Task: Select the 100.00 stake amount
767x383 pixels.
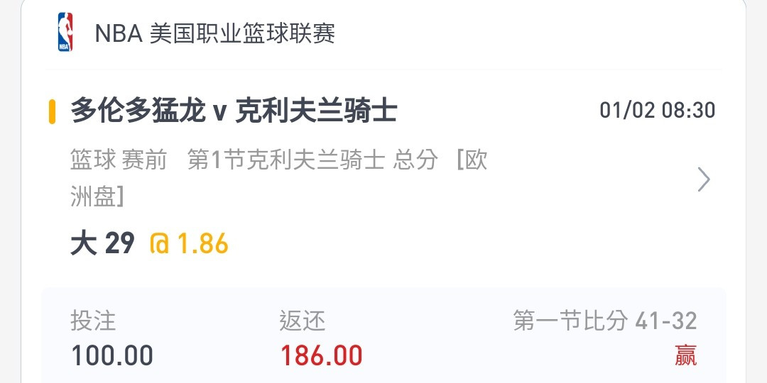Action: click(x=112, y=355)
